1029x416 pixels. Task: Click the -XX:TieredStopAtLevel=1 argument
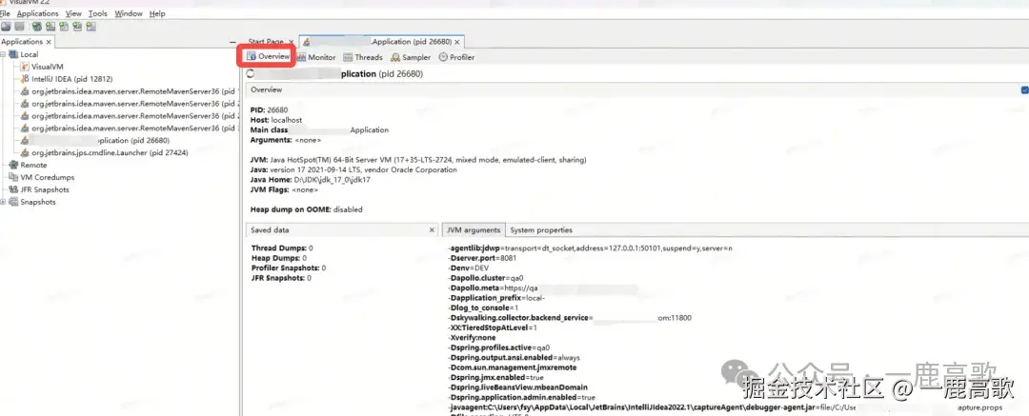click(493, 327)
